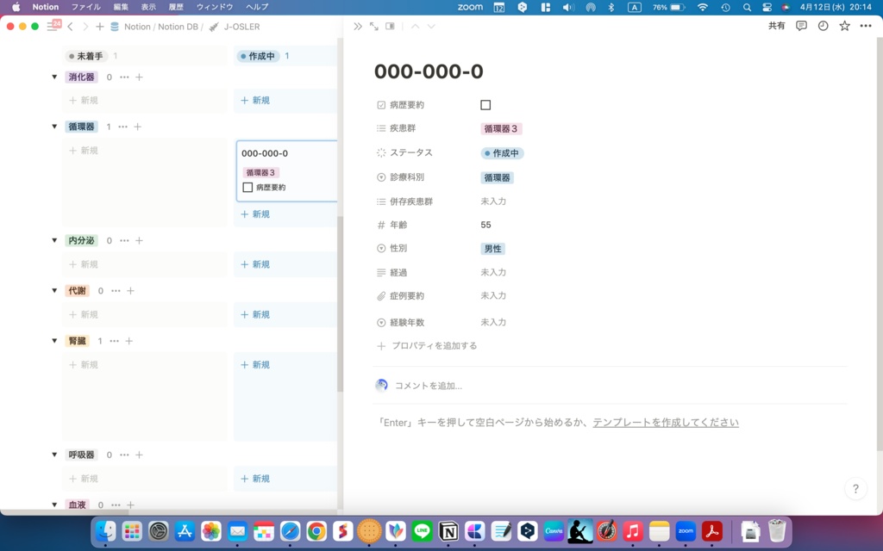Screen dimensions: 883x551
Task: Edit 疾患群 tag 循環器3 in properties
Action: 501,129
